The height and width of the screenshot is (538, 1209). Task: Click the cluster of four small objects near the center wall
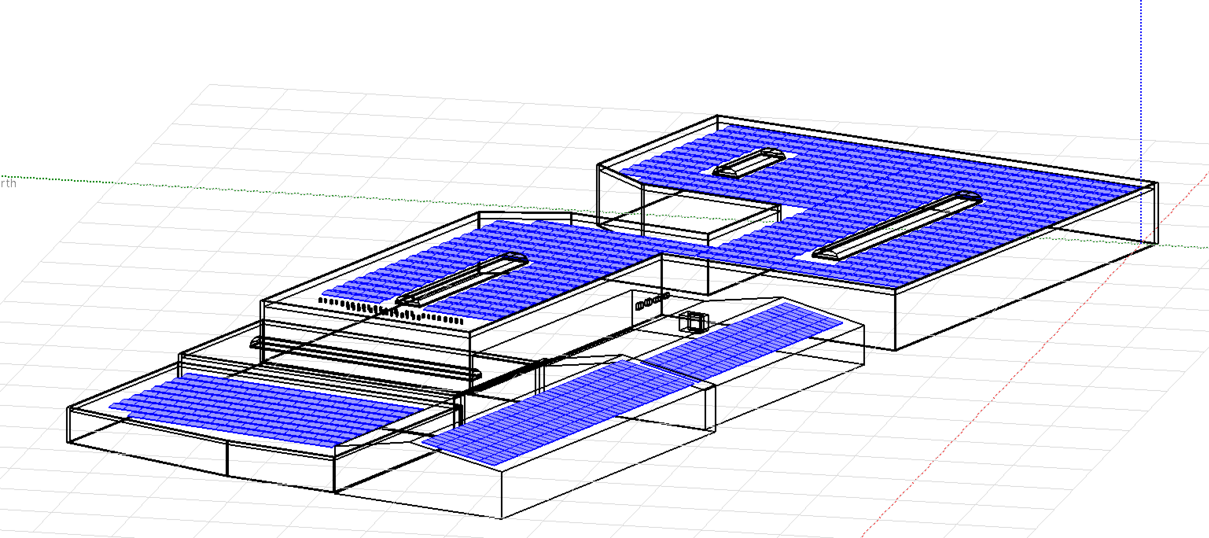(x=653, y=301)
